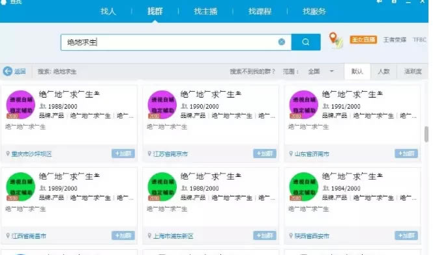Screen dimensions: 435x255
Task: Click the 上海市浦东新区 location link
Action: point(173,236)
